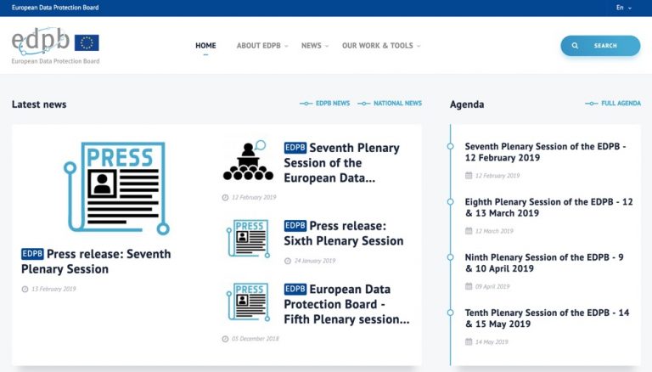Switch to National News filter
Image resolution: width=652 pixels, height=372 pixels.
pyautogui.click(x=391, y=104)
